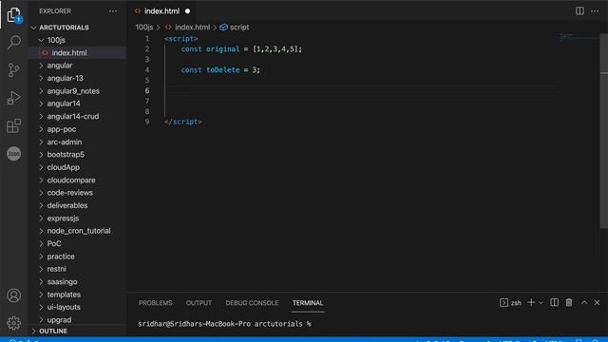Split the editor right
608x342 pixels.
click(579, 10)
